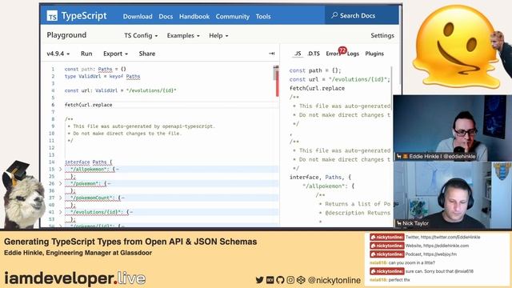Image resolution: width=512 pixels, height=288 pixels.
Task: Switch to the .D.TS output tab
Action: point(314,54)
